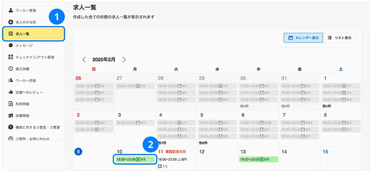The width and height of the screenshot is (371, 172).
Task: Switch to リスト表示 view
Action: (339, 38)
